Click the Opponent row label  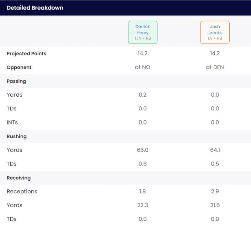coord(19,67)
